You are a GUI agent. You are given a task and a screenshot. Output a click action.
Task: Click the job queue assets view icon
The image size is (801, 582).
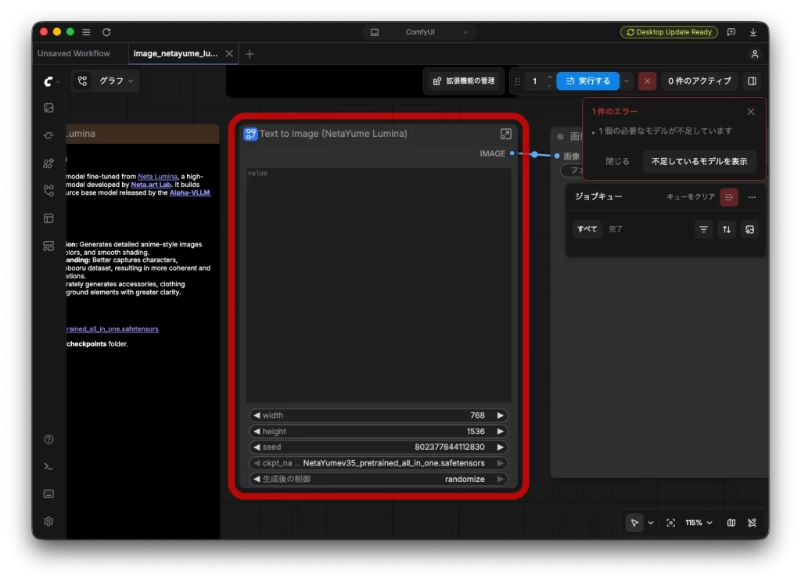[749, 230]
